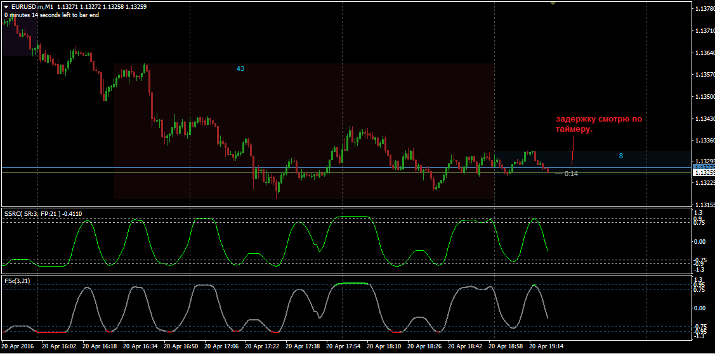Click the '20 Apr 16:18' time label
The image size is (715, 354).
(100, 346)
